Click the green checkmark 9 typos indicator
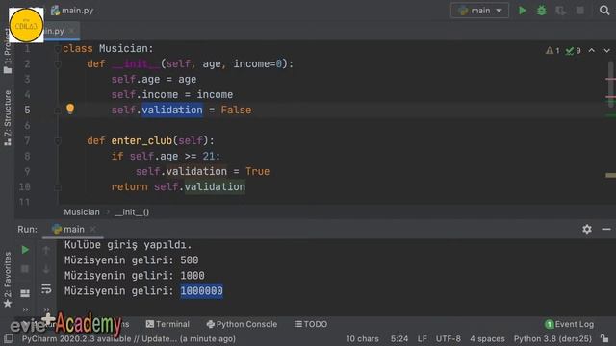Screen dimensions: 616x346 click(574, 50)
